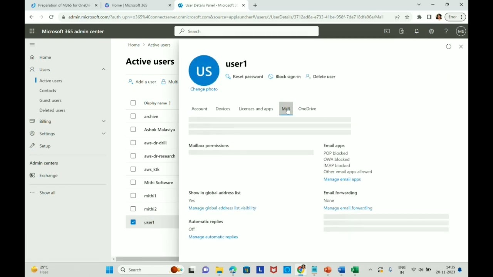Open Windows Start button
493x277 pixels.
(x=109, y=270)
